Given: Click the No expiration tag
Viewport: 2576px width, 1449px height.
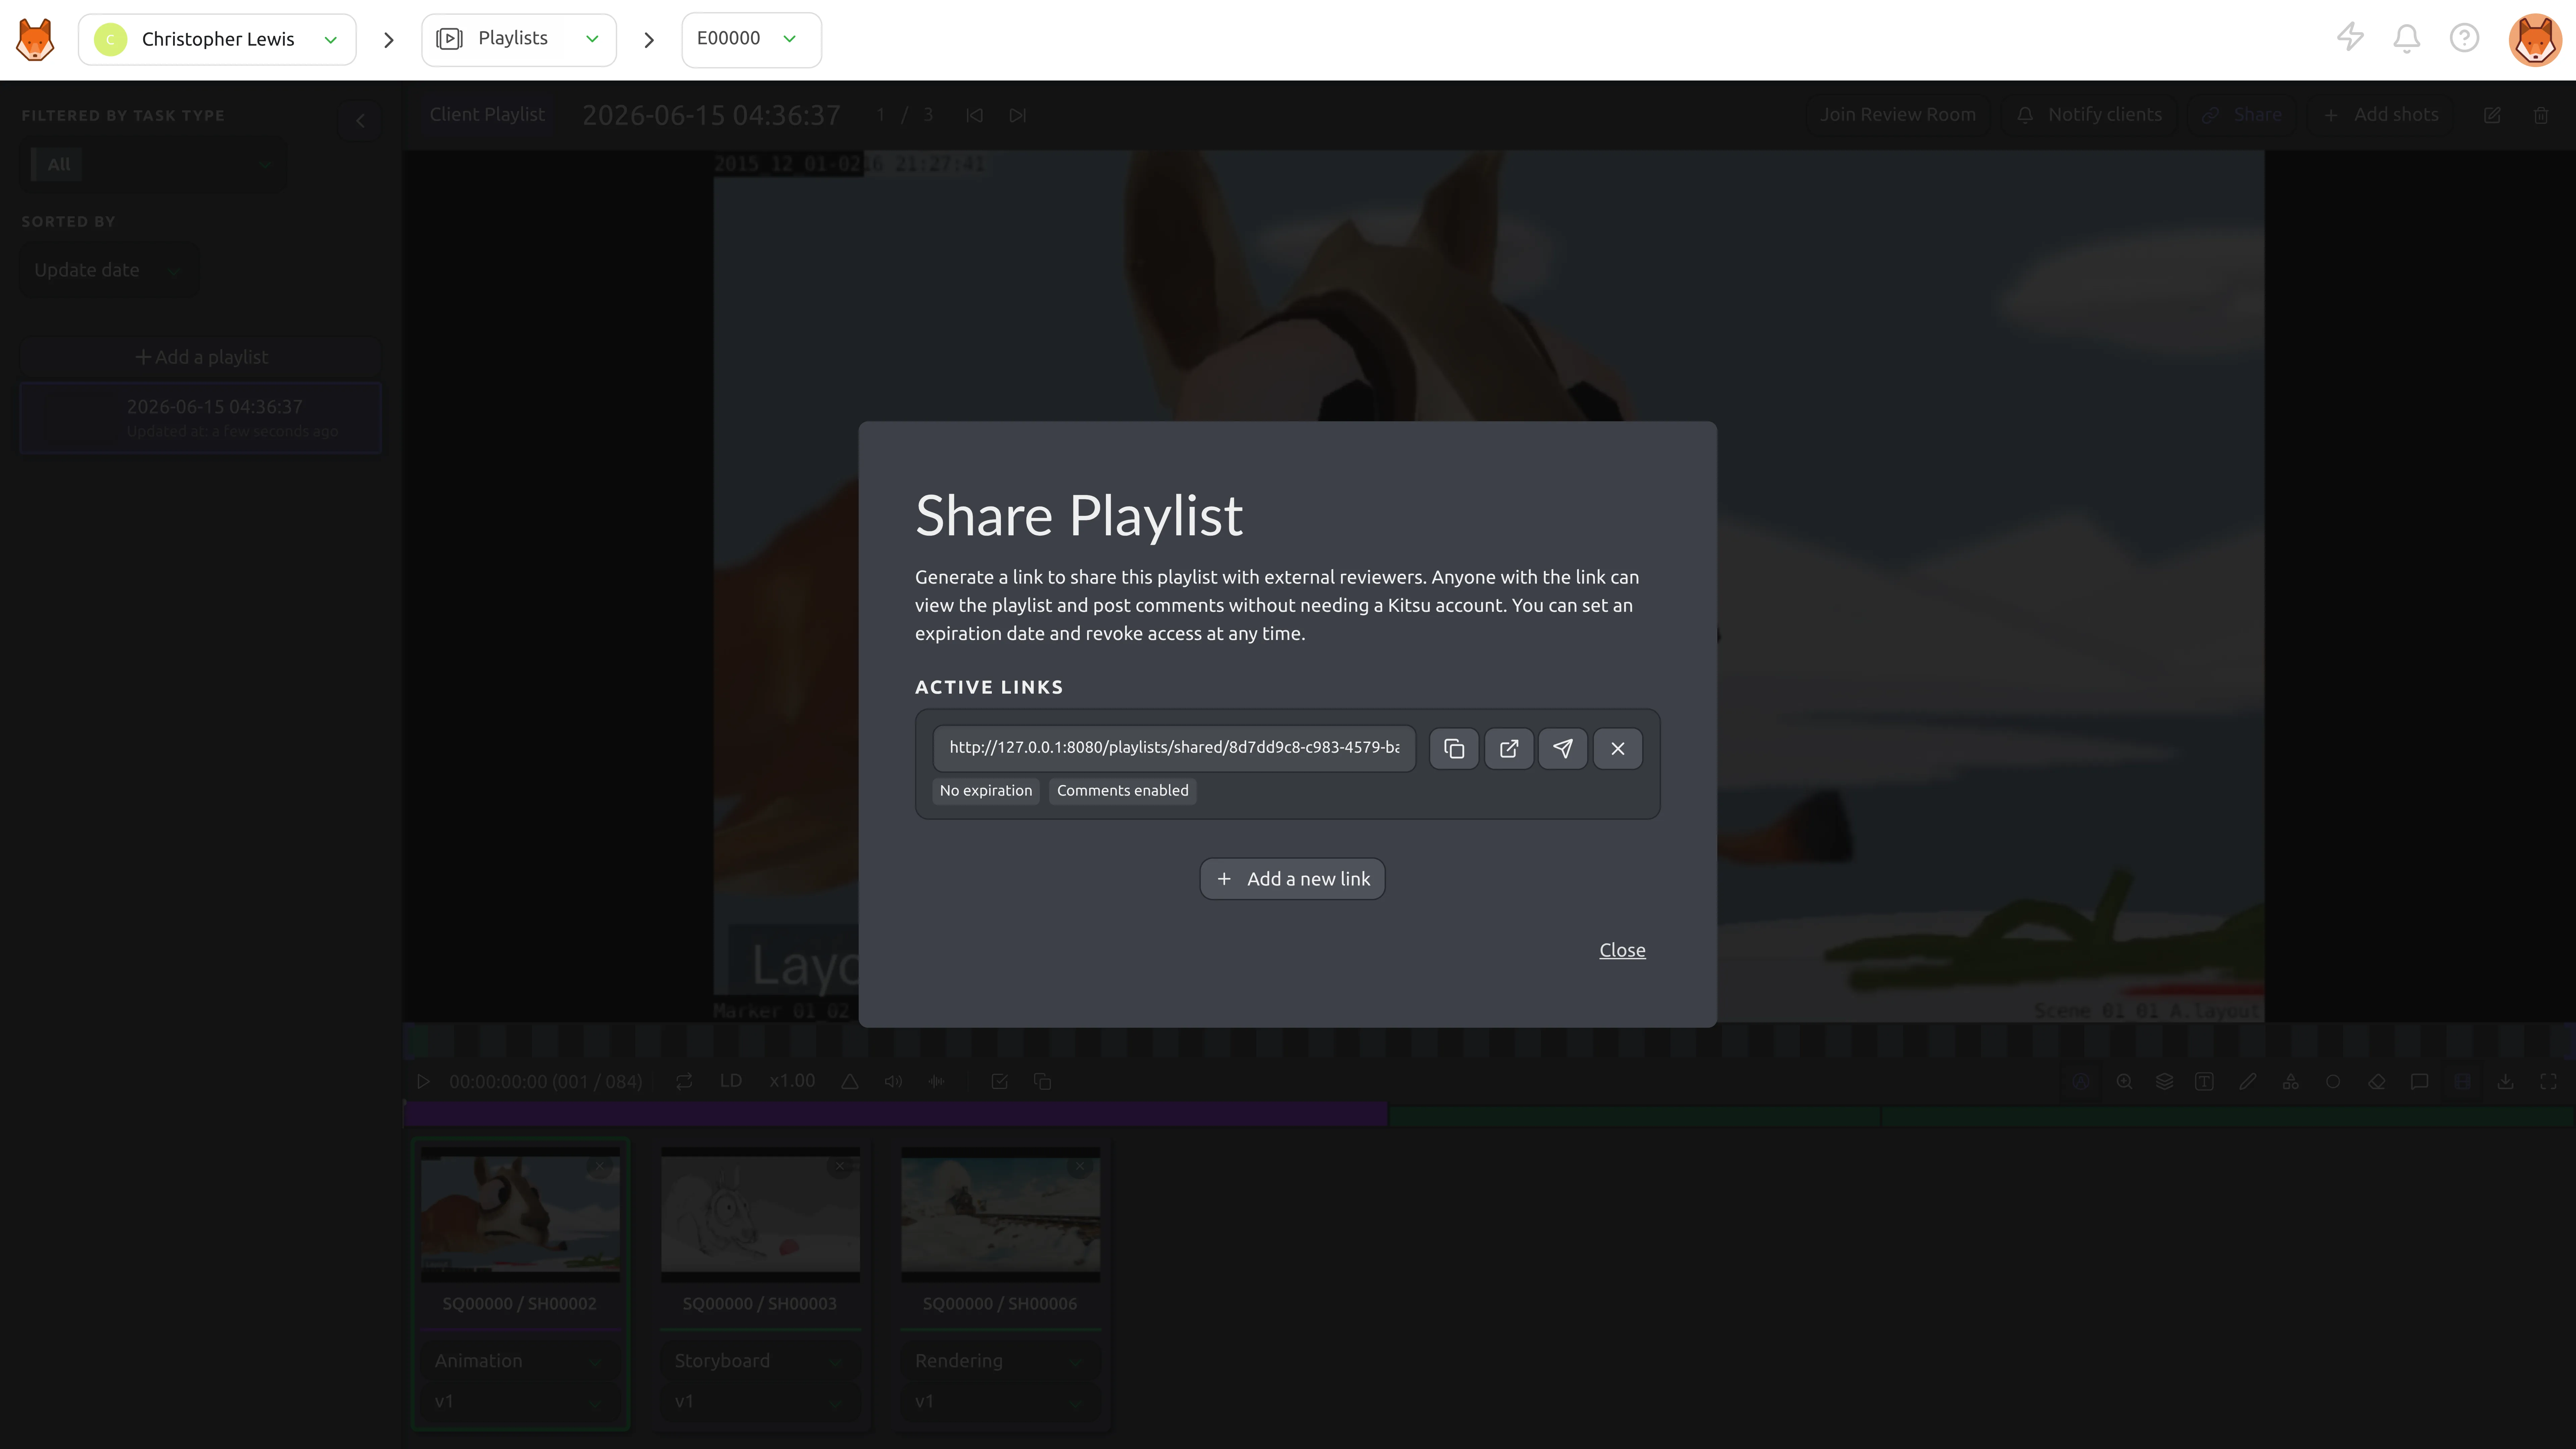Looking at the screenshot, I should pyautogui.click(x=986, y=791).
